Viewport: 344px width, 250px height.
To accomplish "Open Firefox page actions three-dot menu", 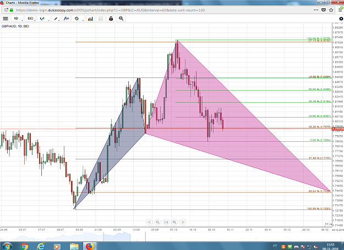I will (x=316, y=10).
